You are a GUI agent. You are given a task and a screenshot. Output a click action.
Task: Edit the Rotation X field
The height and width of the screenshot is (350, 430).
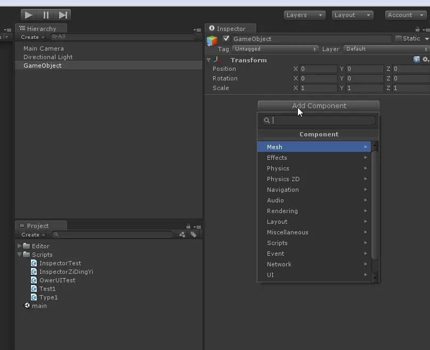[319, 78]
